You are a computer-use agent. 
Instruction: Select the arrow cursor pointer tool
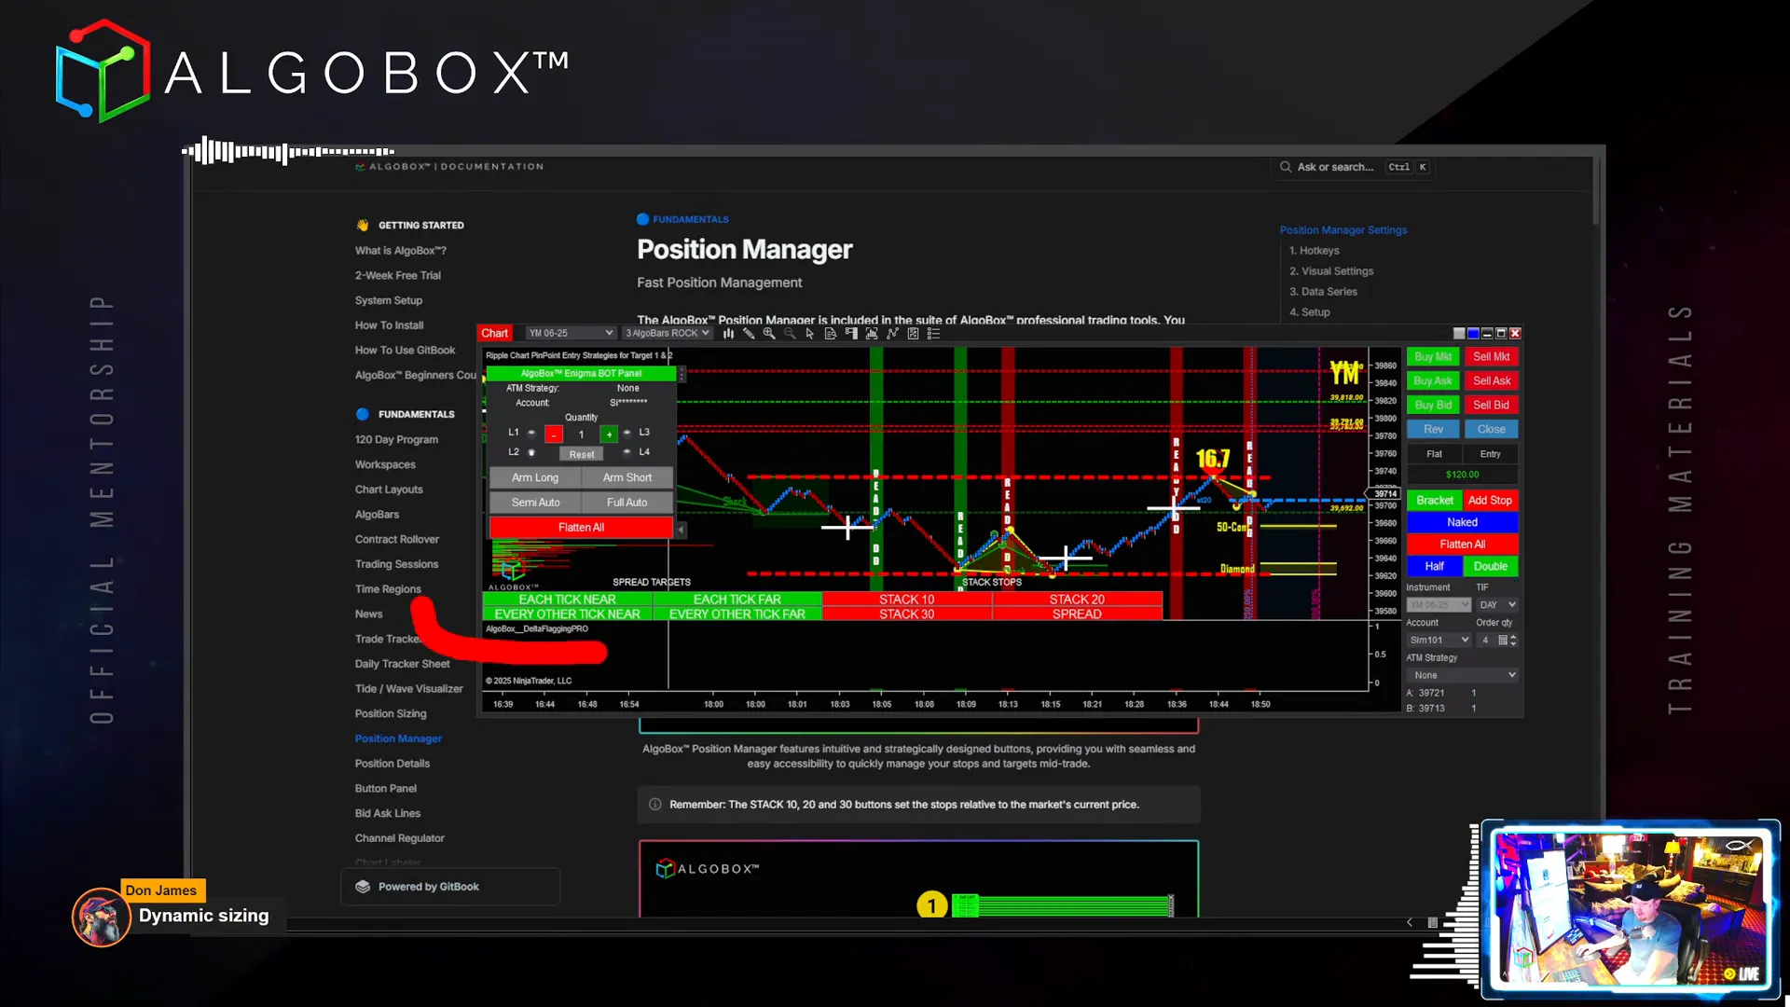tap(809, 333)
